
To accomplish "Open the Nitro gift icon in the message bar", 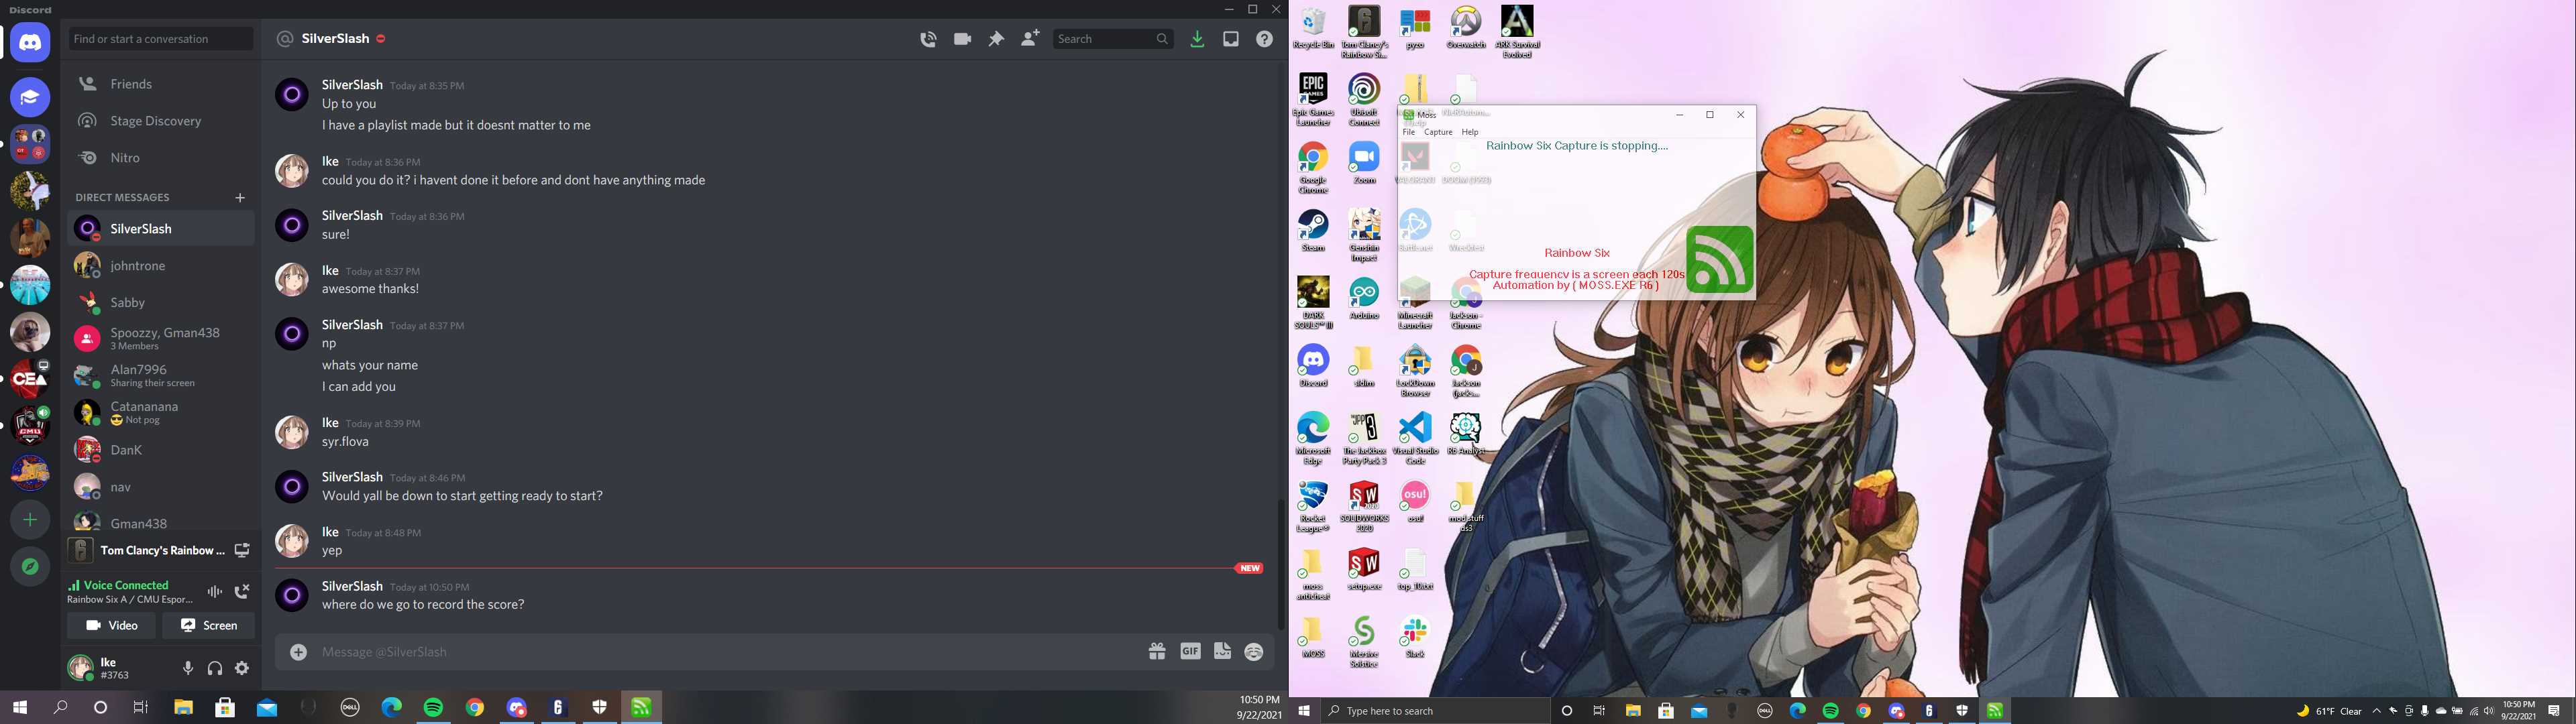I will tap(1157, 652).
